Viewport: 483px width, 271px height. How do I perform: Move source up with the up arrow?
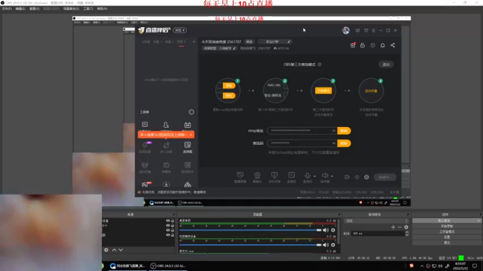pyautogui.click(x=114, y=250)
